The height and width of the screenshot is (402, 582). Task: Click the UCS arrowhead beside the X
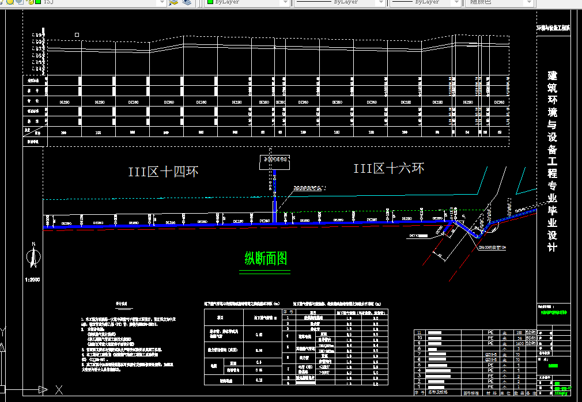pyautogui.click(x=43, y=389)
